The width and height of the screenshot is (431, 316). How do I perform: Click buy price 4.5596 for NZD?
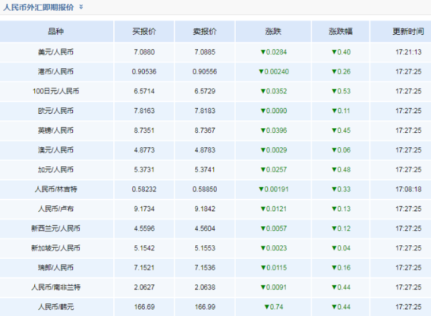pyautogui.click(x=144, y=228)
